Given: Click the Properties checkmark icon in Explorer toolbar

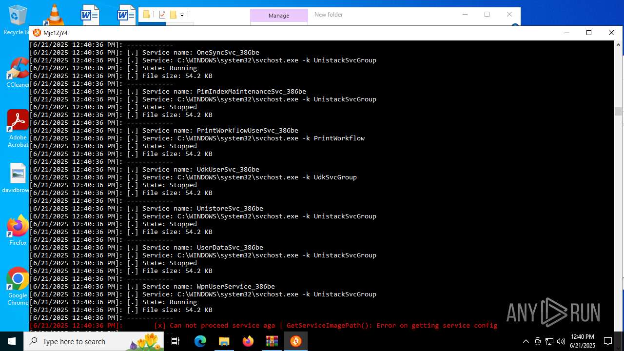Looking at the screenshot, I should click(163, 15).
